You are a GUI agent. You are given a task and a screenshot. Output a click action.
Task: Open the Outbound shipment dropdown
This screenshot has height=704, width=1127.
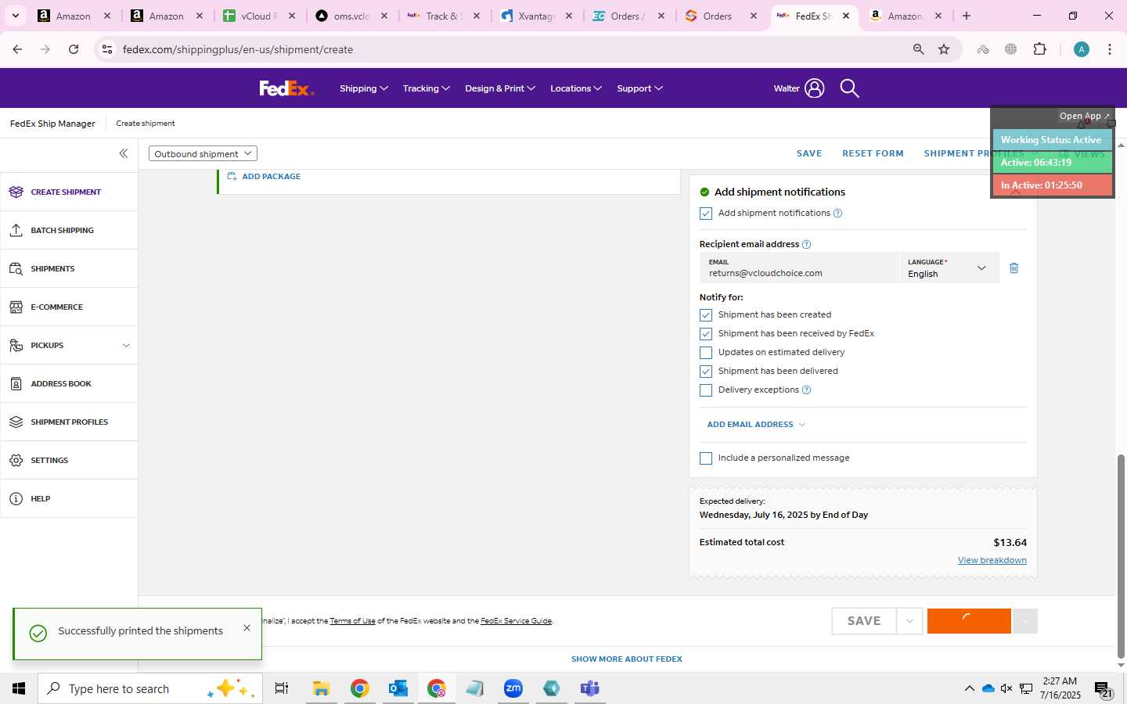(x=203, y=153)
